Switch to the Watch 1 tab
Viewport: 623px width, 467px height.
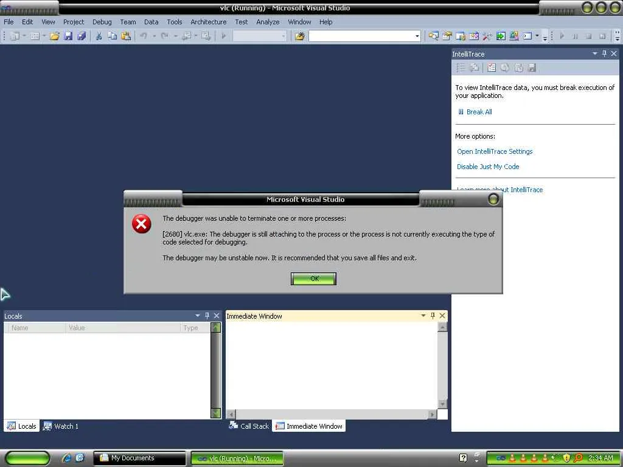coord(61,426)
